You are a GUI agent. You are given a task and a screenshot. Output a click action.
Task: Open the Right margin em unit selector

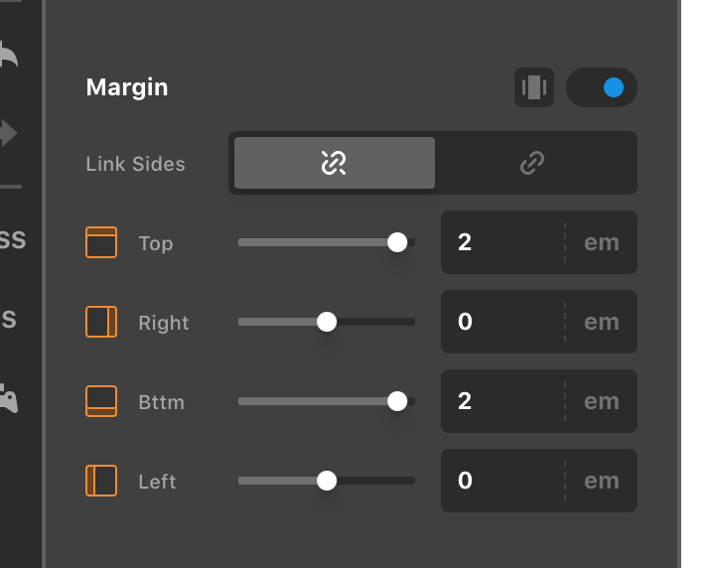(x=602, y=322)
